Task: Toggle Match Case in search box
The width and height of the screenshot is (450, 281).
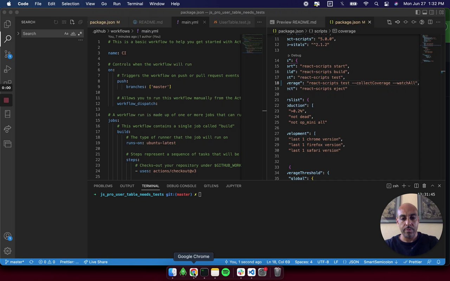Action: (66, 34)
